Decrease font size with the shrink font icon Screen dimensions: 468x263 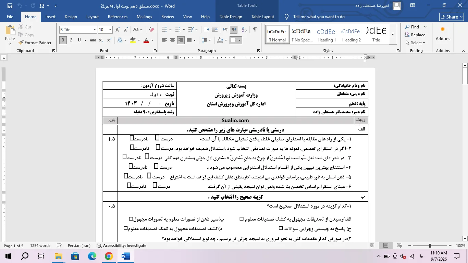tap(126, 30)
